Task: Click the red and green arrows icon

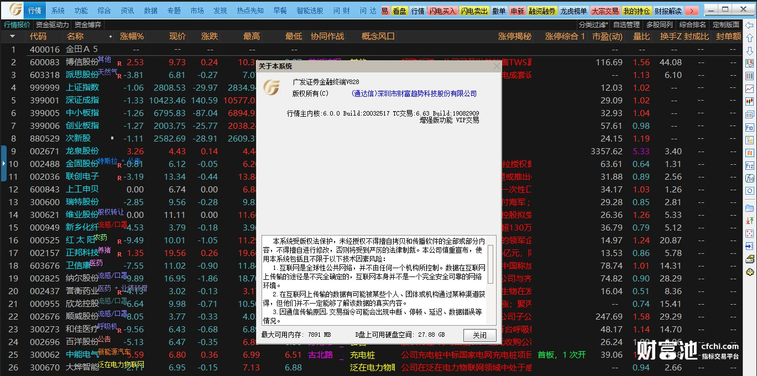Action: pyautogui.click(x=750, y=221)
